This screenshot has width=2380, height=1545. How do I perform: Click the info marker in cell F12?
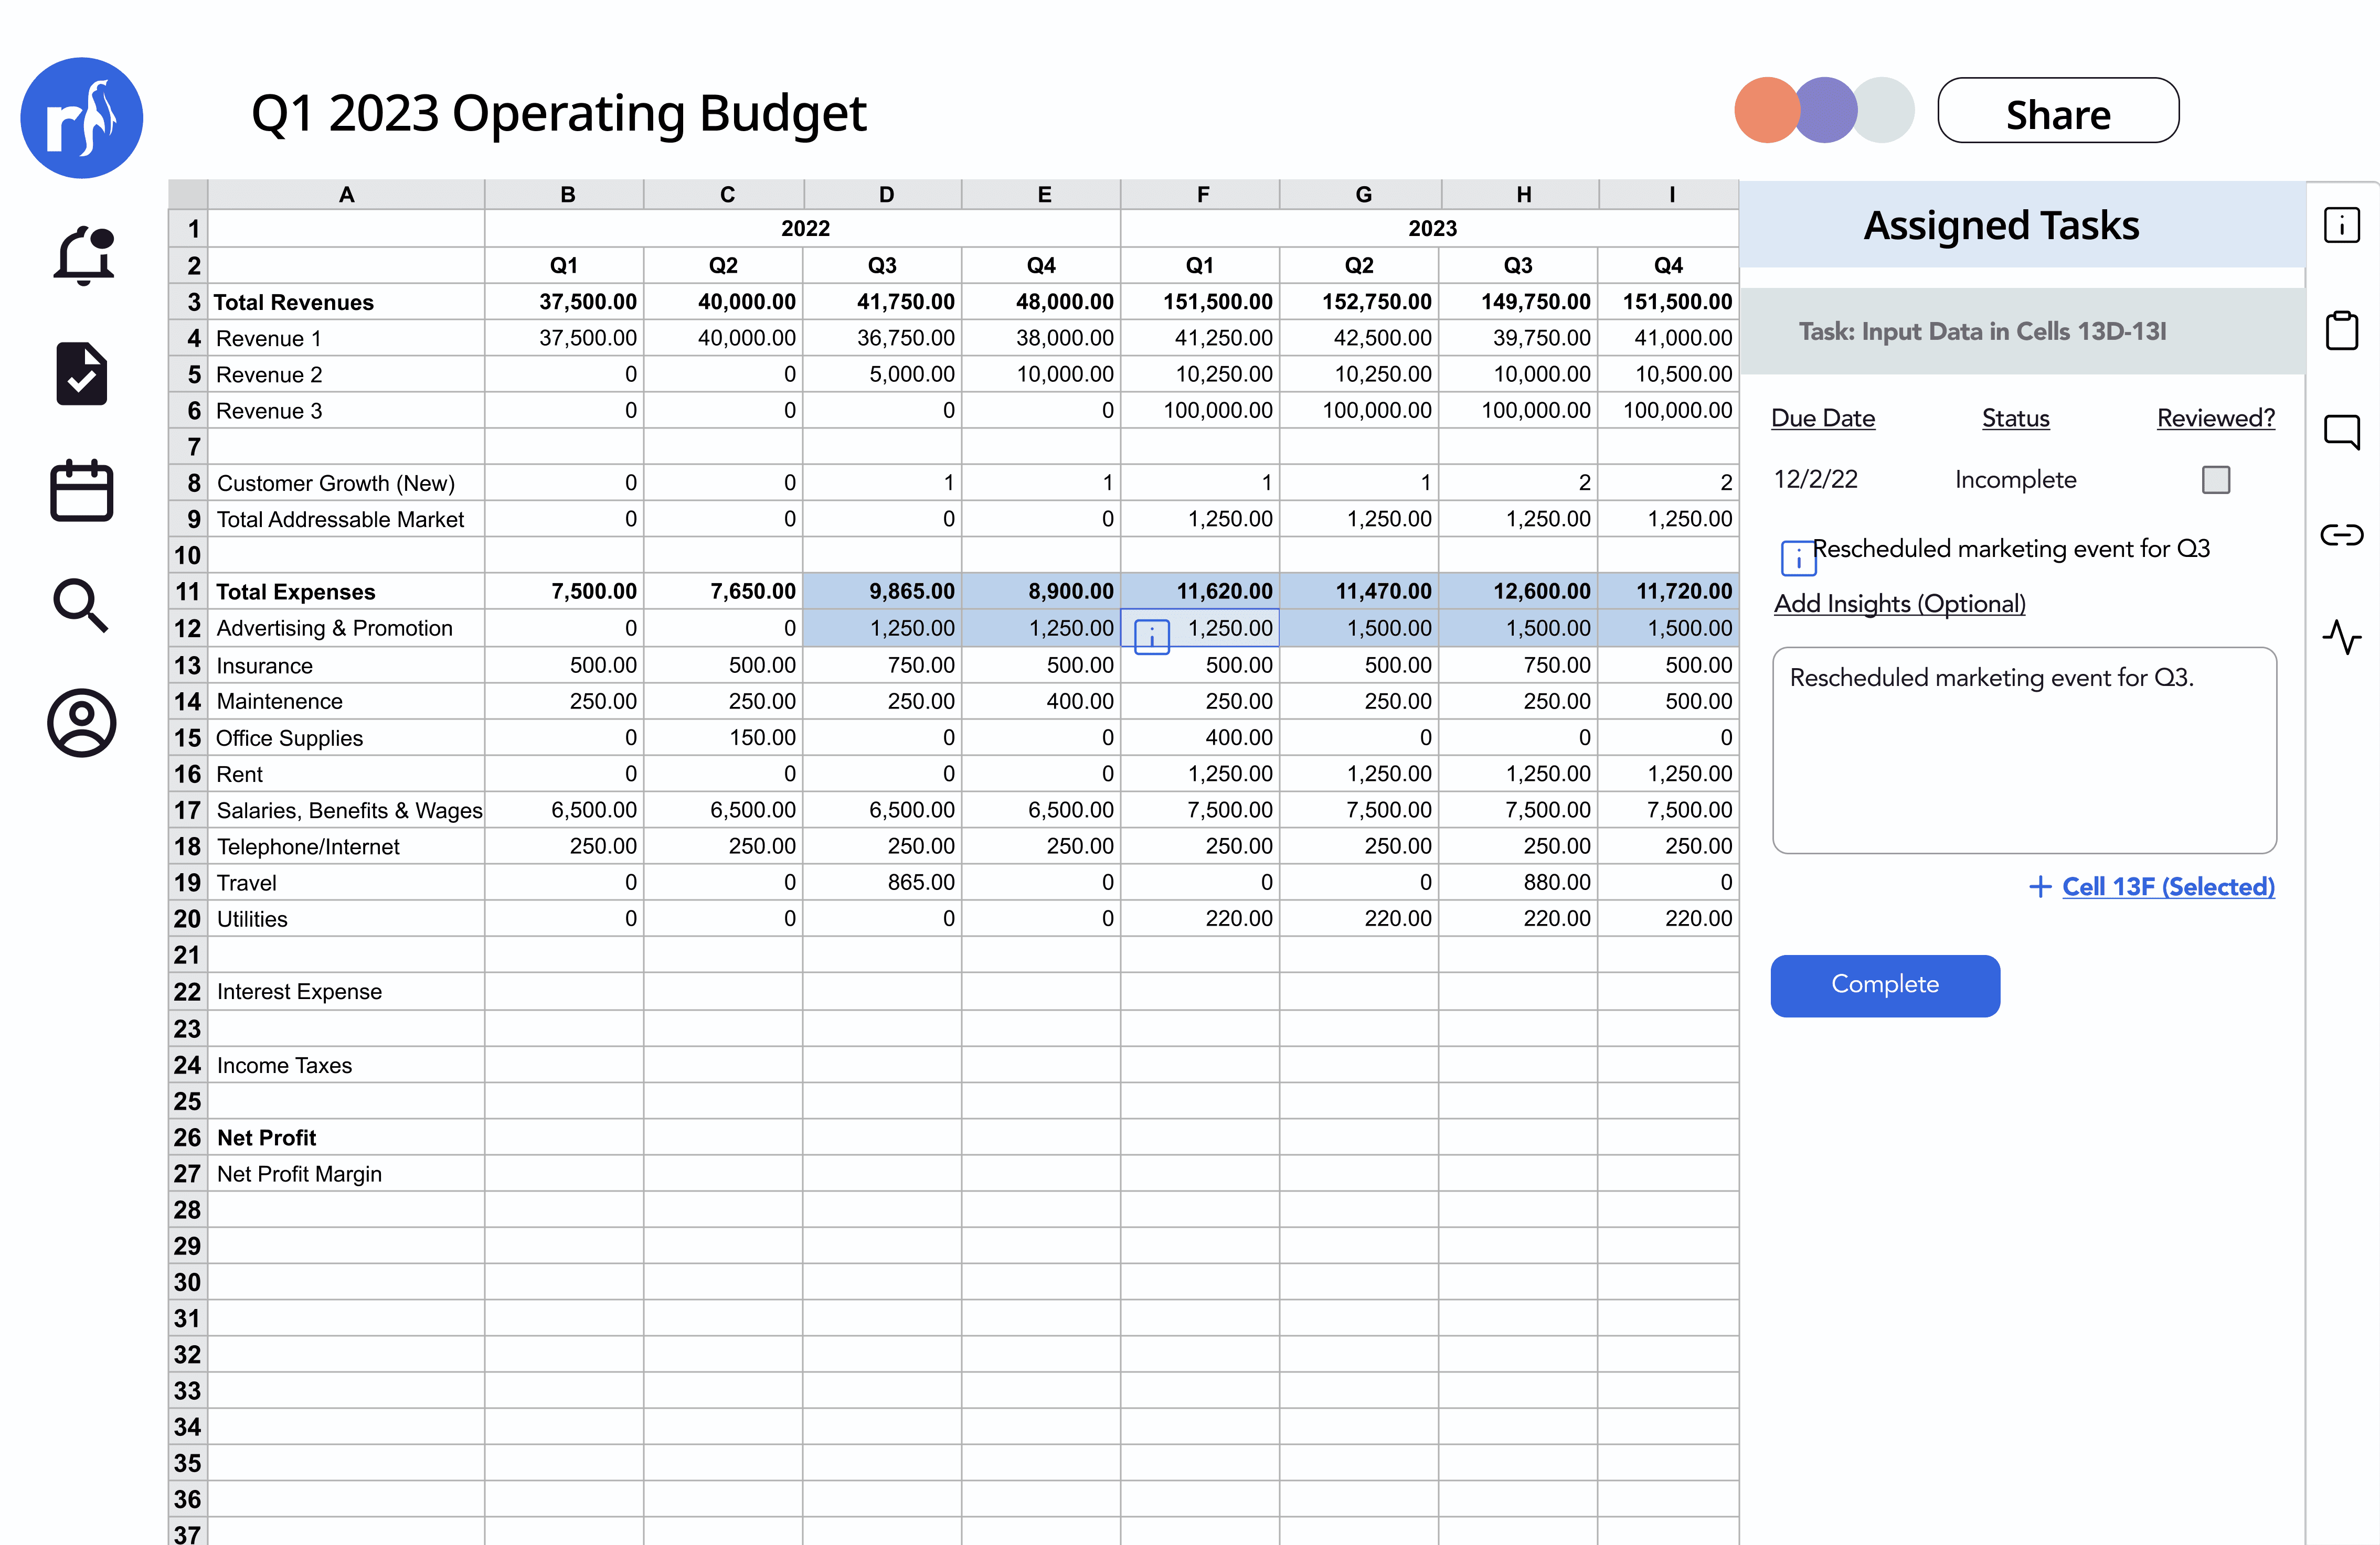coord(1152,637)
